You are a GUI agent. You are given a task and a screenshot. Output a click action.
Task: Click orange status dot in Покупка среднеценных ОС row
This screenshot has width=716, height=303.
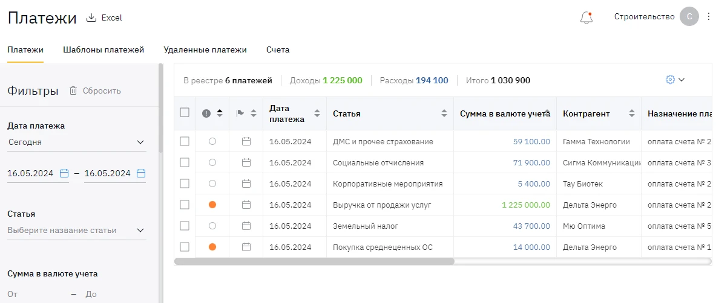212,247
